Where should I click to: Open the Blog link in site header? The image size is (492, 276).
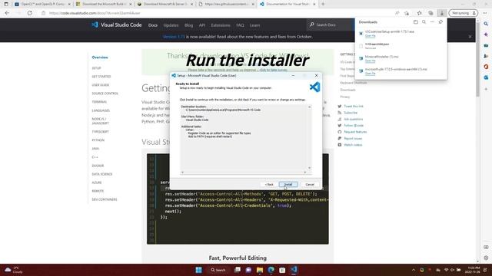pos(188,25)
